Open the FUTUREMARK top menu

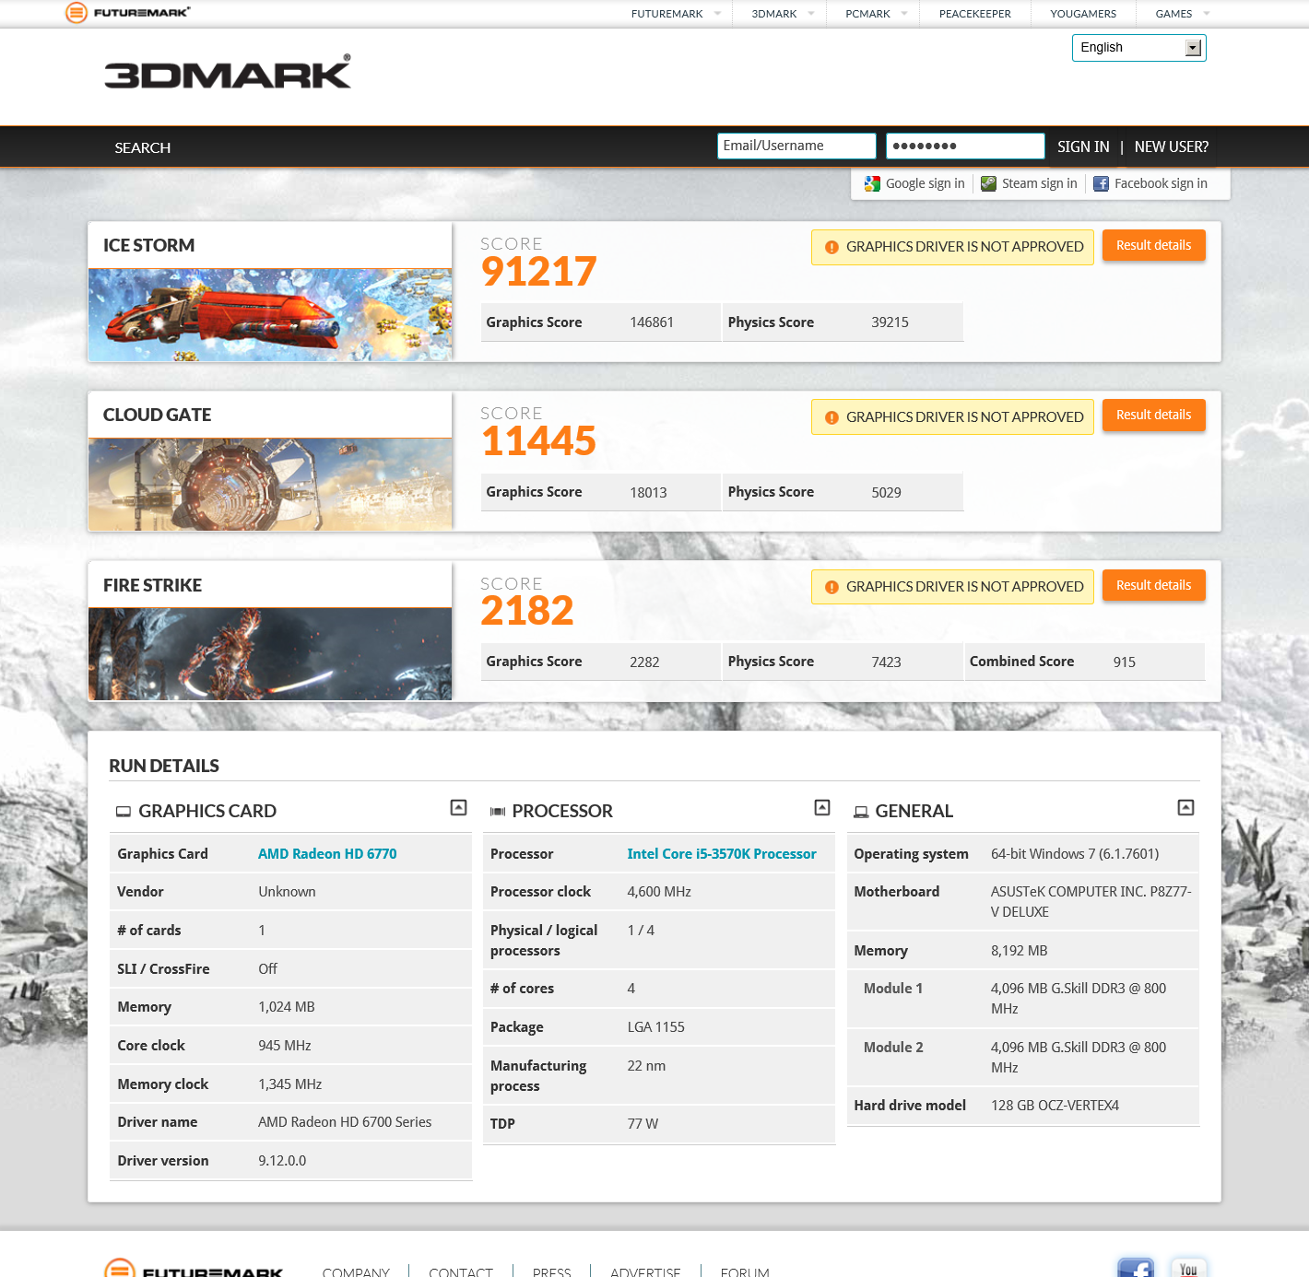click(x=666, y=14)
